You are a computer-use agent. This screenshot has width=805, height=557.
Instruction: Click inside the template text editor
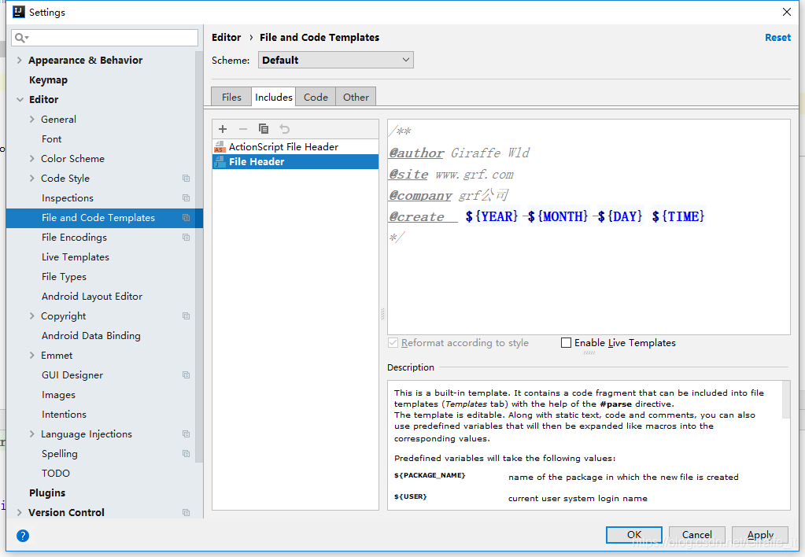589,227
